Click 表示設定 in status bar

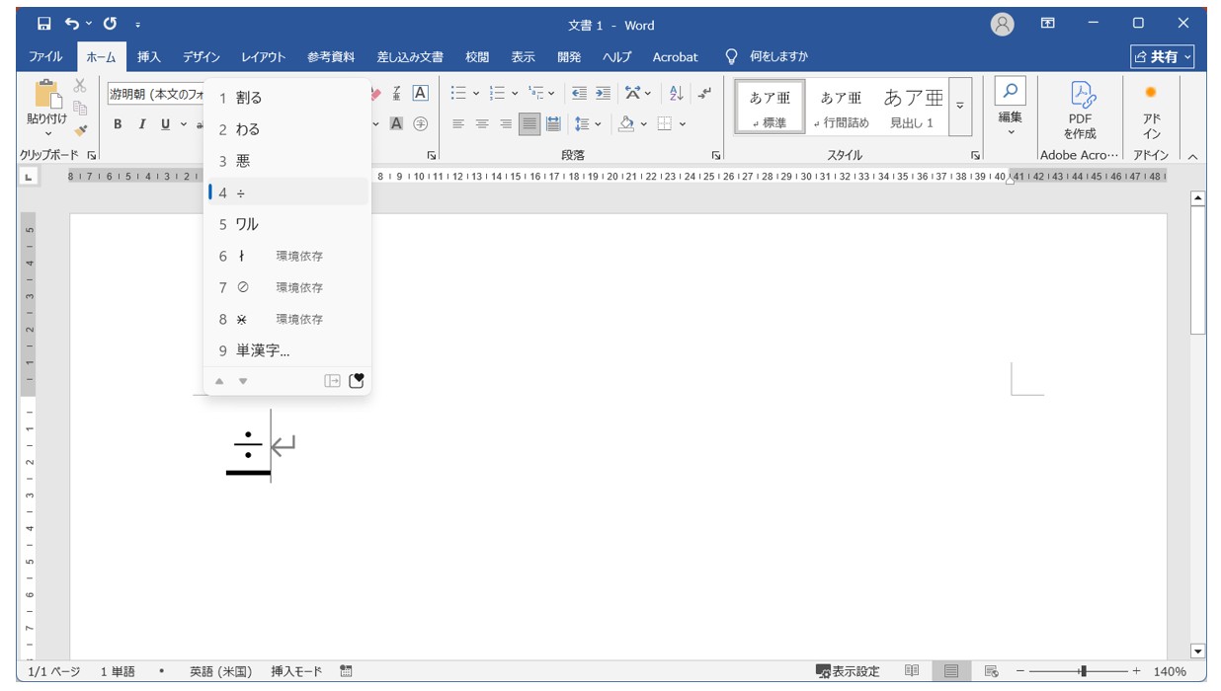pyautogui.click(x=848, y=671)
